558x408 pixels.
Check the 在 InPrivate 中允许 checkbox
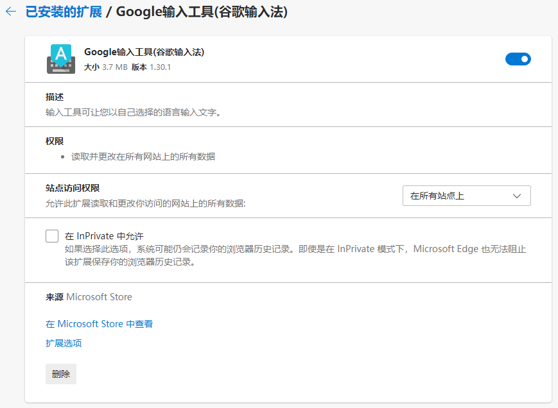point(52,236)
